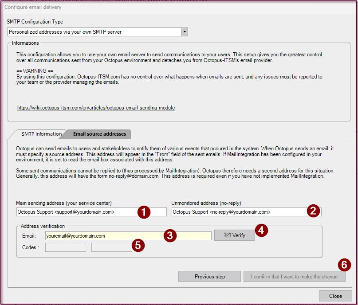Click into the Unmonitored address no-reply field
Image resolution: width=358 pixels, height=305 pixels.
click(237, 212)
